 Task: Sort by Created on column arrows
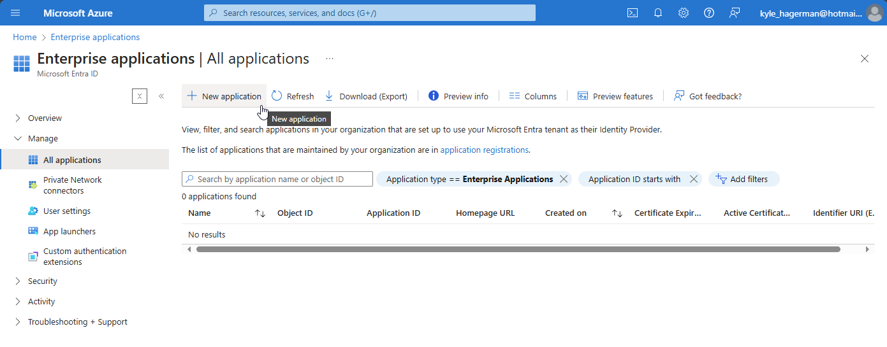click(x=617, y=213)
